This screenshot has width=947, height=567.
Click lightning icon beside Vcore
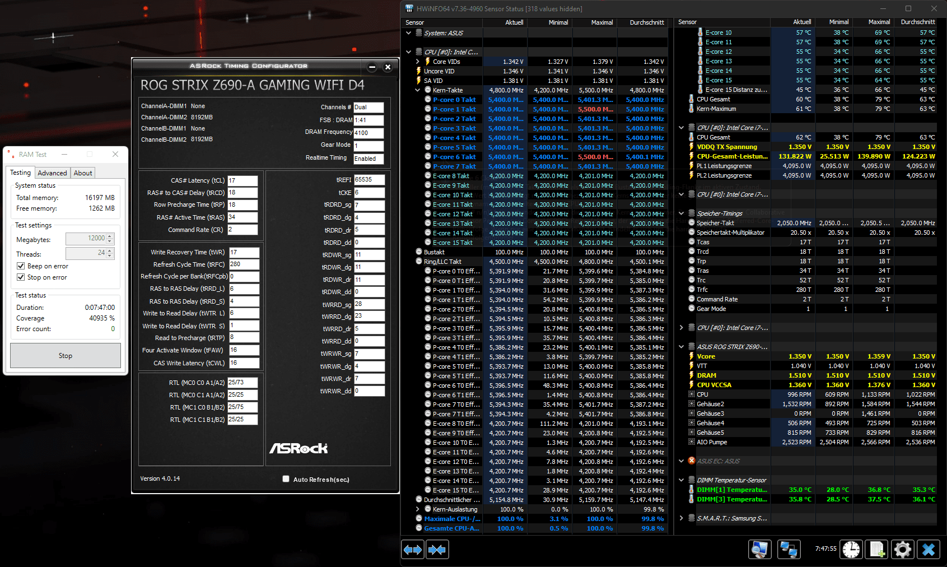692,356
